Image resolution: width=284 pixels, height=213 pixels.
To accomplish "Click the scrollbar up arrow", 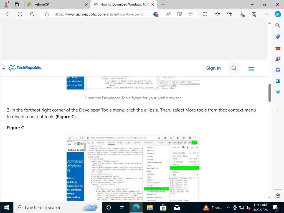I will coord(270,23).
